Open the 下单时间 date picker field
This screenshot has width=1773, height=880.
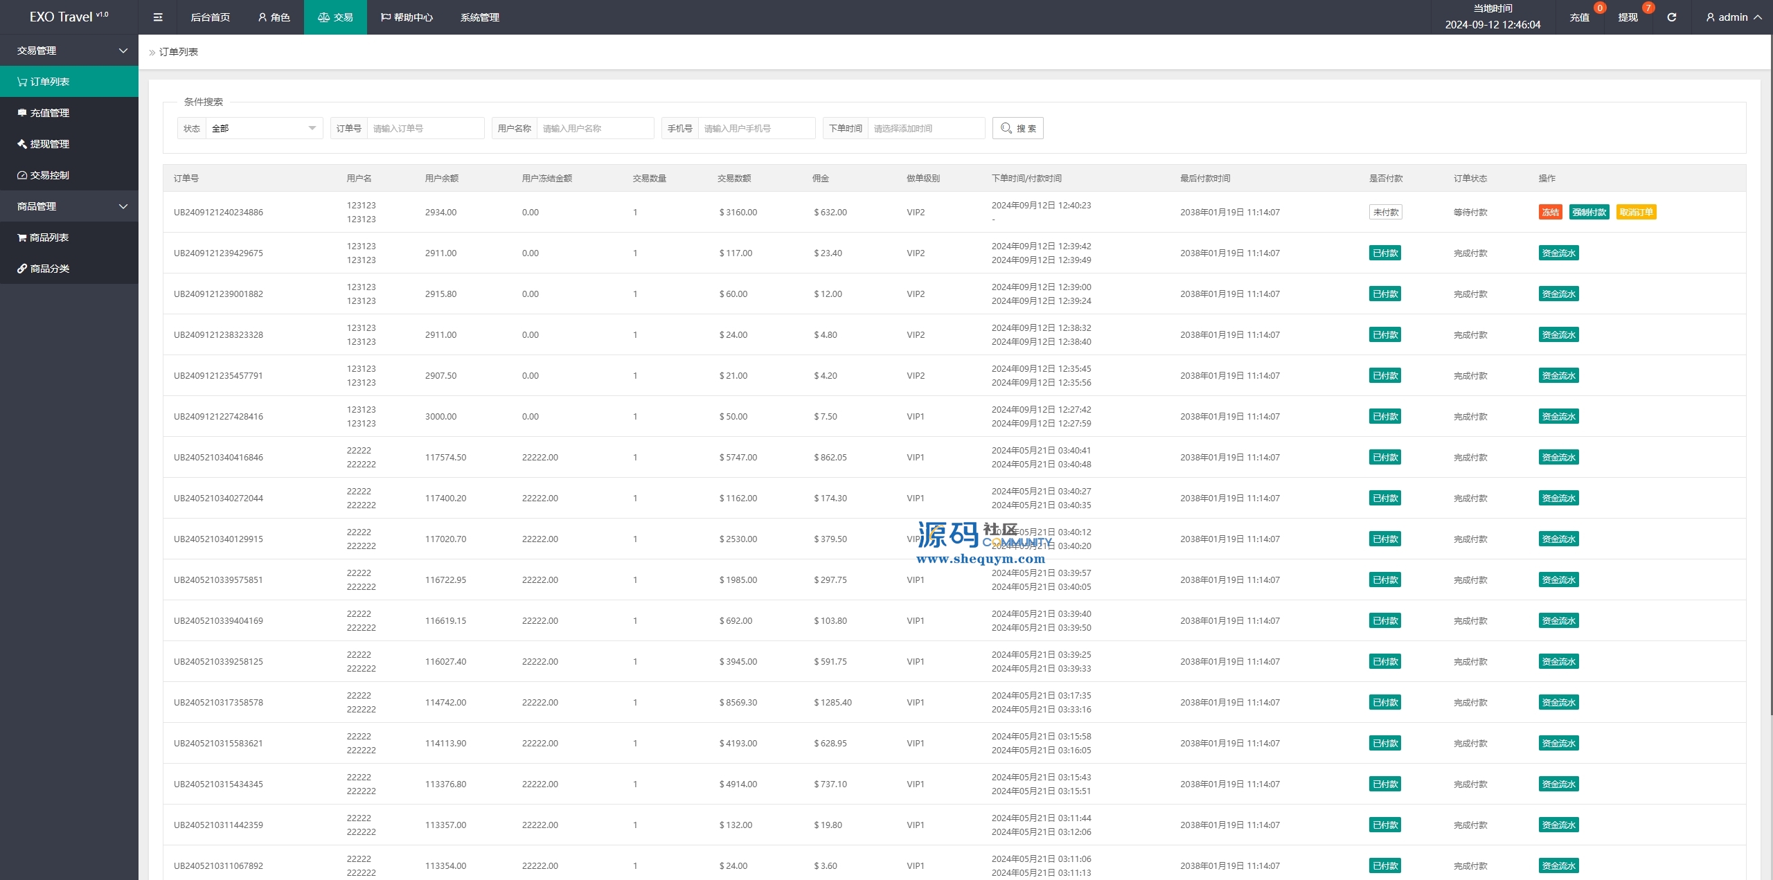926,128
